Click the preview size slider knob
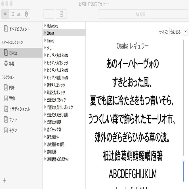 183,158
